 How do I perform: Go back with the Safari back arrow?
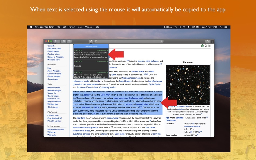click(x=55, y=41)
